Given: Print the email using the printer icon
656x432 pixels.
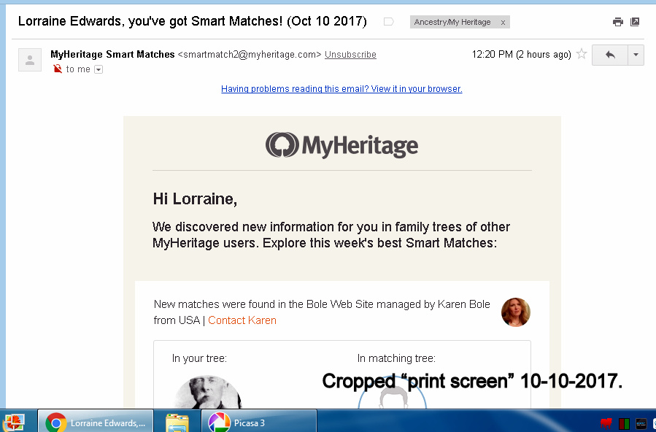Looking at the screenshot, I should [x=618, y=22].
